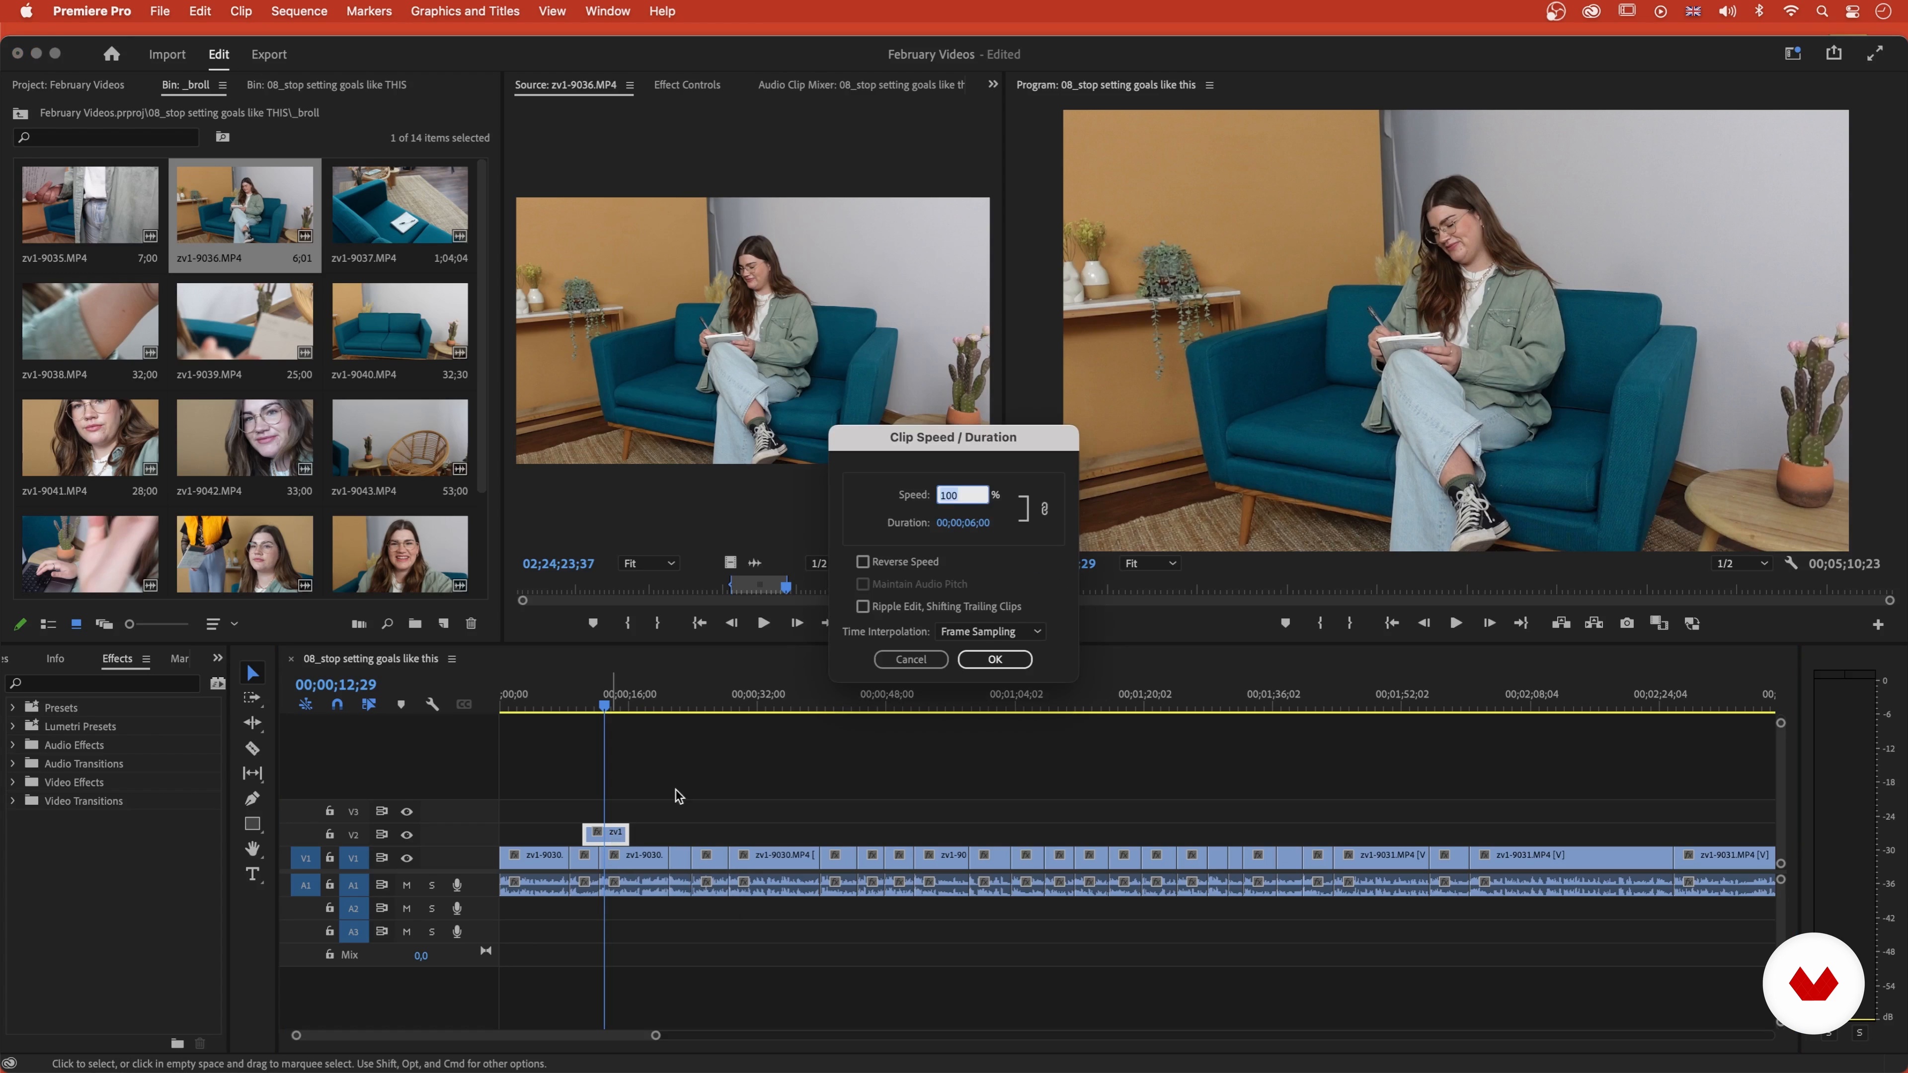1908x1073 pixels.
Task: Select the Razor tool
Action: 252,748
